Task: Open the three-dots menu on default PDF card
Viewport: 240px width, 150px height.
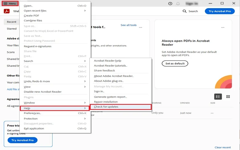Action: tap(223, 28)
